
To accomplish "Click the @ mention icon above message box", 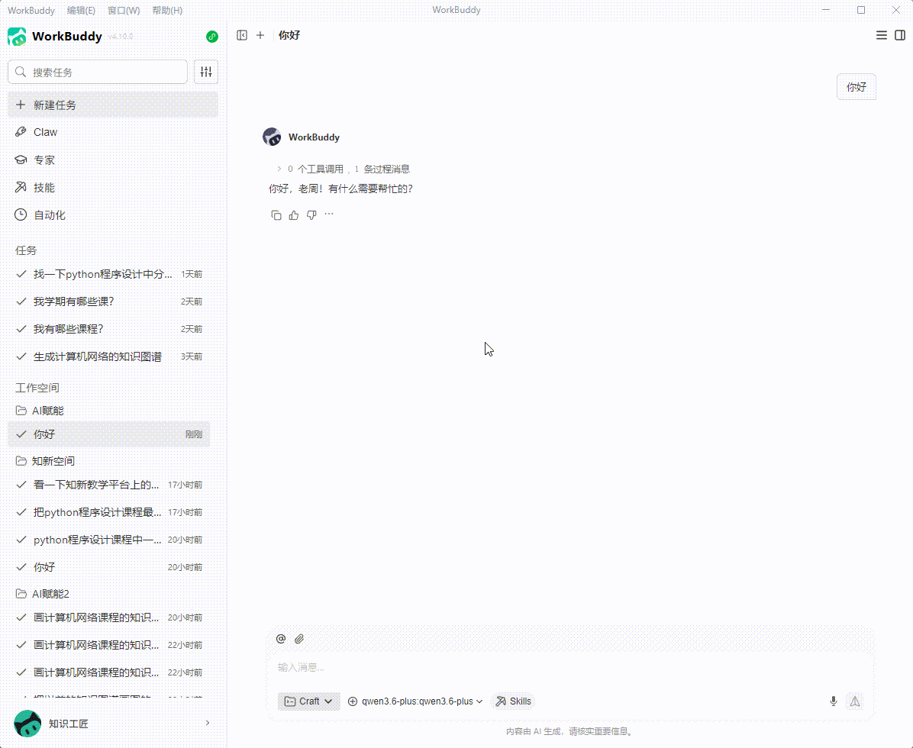I will [281, 639].
